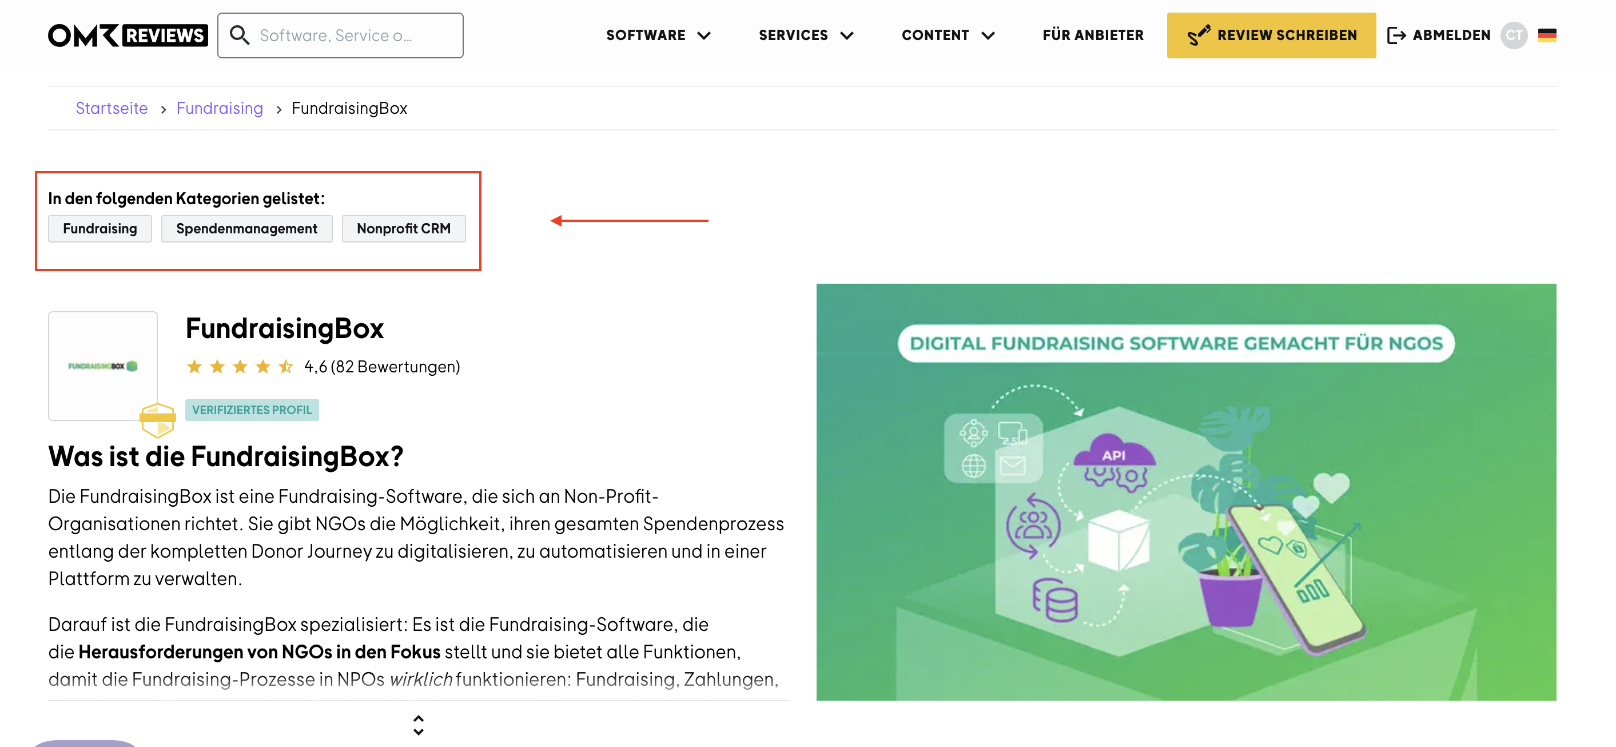
Task: Click the German flag language icon
Action: [x=1547, y=35]
